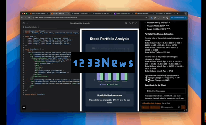Click the Today legend entry in chart

[x=103, y=84]
